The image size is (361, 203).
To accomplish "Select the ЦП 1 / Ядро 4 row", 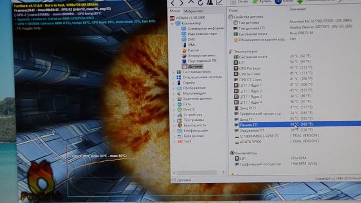I will [273, 102].
